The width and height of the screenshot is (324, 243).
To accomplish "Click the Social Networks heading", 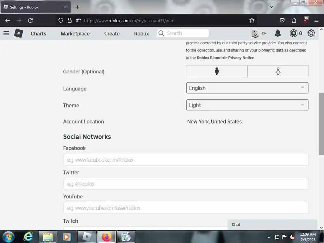I will pyautogui.click(x=87, y=137).
